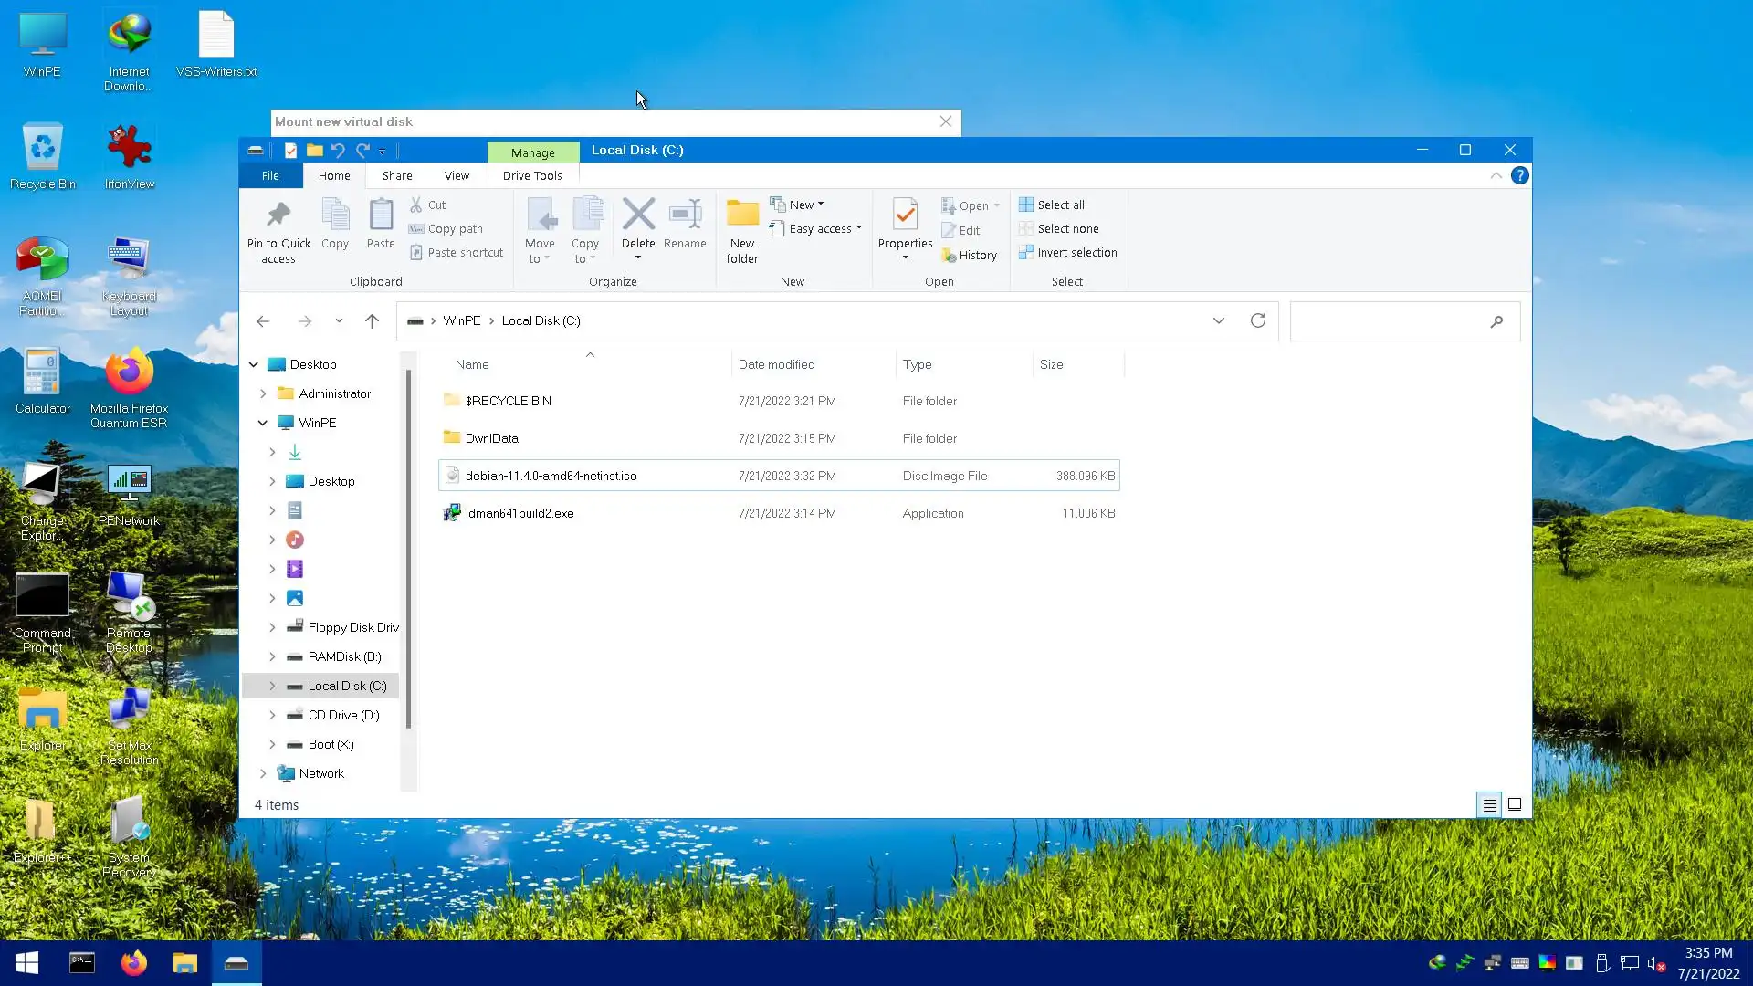The image size is (1753, 986).
Task: Open the Drive Tools tab
Action: tap(532, 176)
